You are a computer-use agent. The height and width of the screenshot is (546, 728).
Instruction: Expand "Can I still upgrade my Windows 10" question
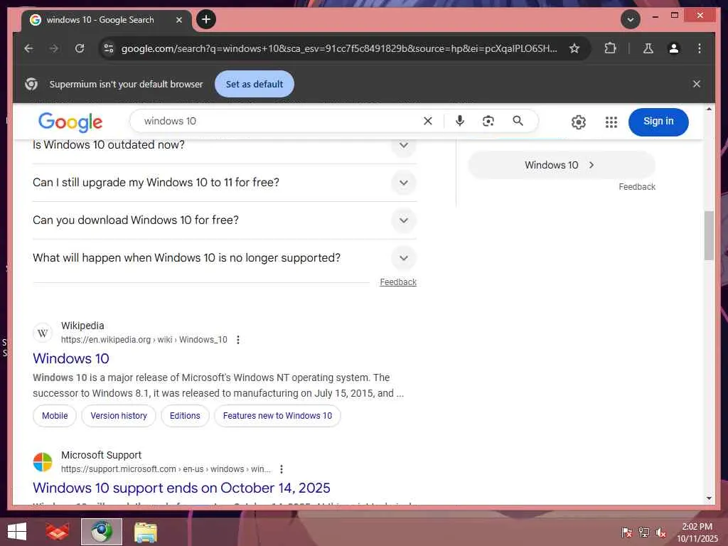tap(404, 183)
